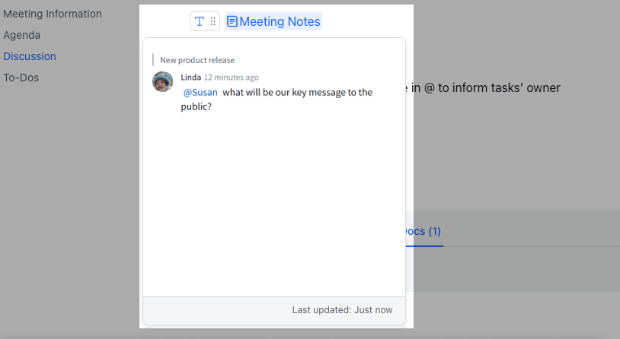This screenshot has height=339, width=620.
Task: Click the Last updated: Just now footer
Action: [x=342, y=310]
